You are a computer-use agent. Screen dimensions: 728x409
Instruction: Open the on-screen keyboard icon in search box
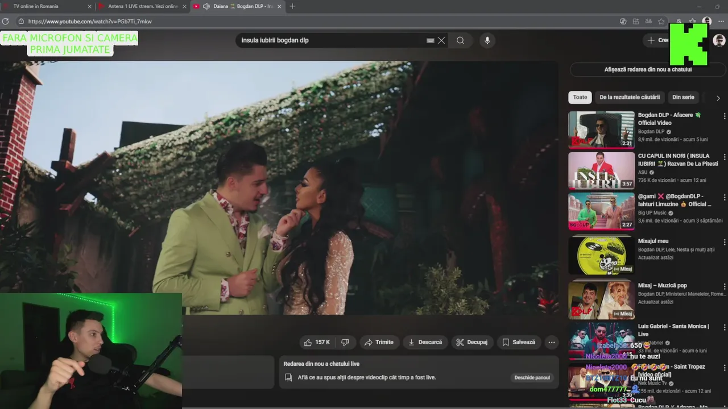click(x=431, y=40)
